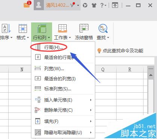Expand arrow beside 插入单元格(E)
The image size is (157, 139).
[x=91, y=100]
